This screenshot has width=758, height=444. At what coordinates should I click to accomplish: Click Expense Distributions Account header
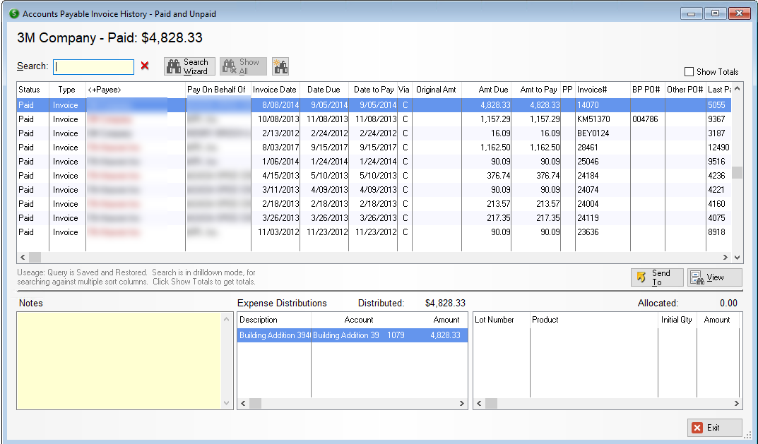pos(359,319)
